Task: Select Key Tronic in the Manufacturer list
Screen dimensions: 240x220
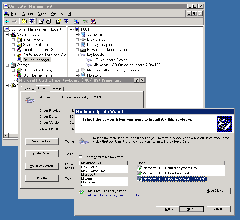Action: (x=89, y=167)
